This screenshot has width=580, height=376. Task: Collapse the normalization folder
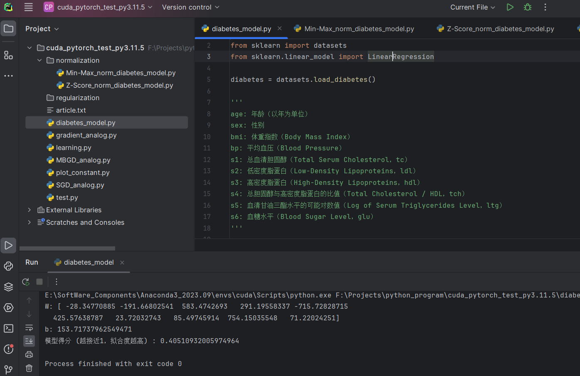[39, 60]
